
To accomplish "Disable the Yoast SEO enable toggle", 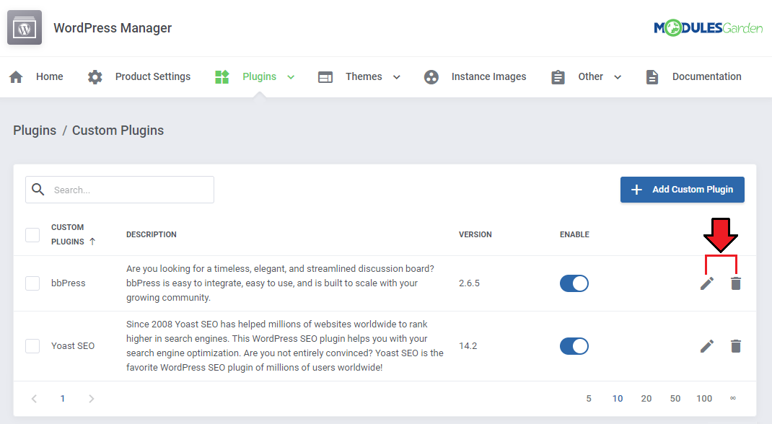I will [x=574, y=346].
